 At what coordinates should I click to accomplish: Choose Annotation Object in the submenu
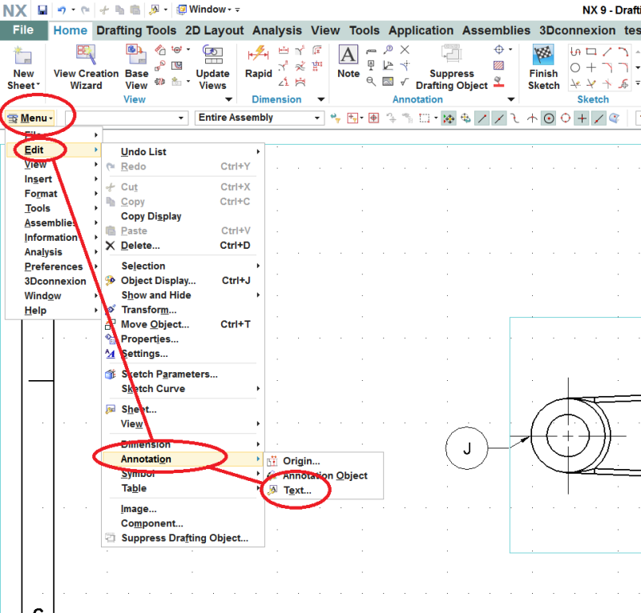(323, 476)
